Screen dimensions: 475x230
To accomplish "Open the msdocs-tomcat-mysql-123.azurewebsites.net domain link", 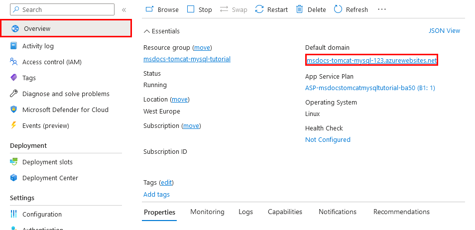I will point(372,61).
